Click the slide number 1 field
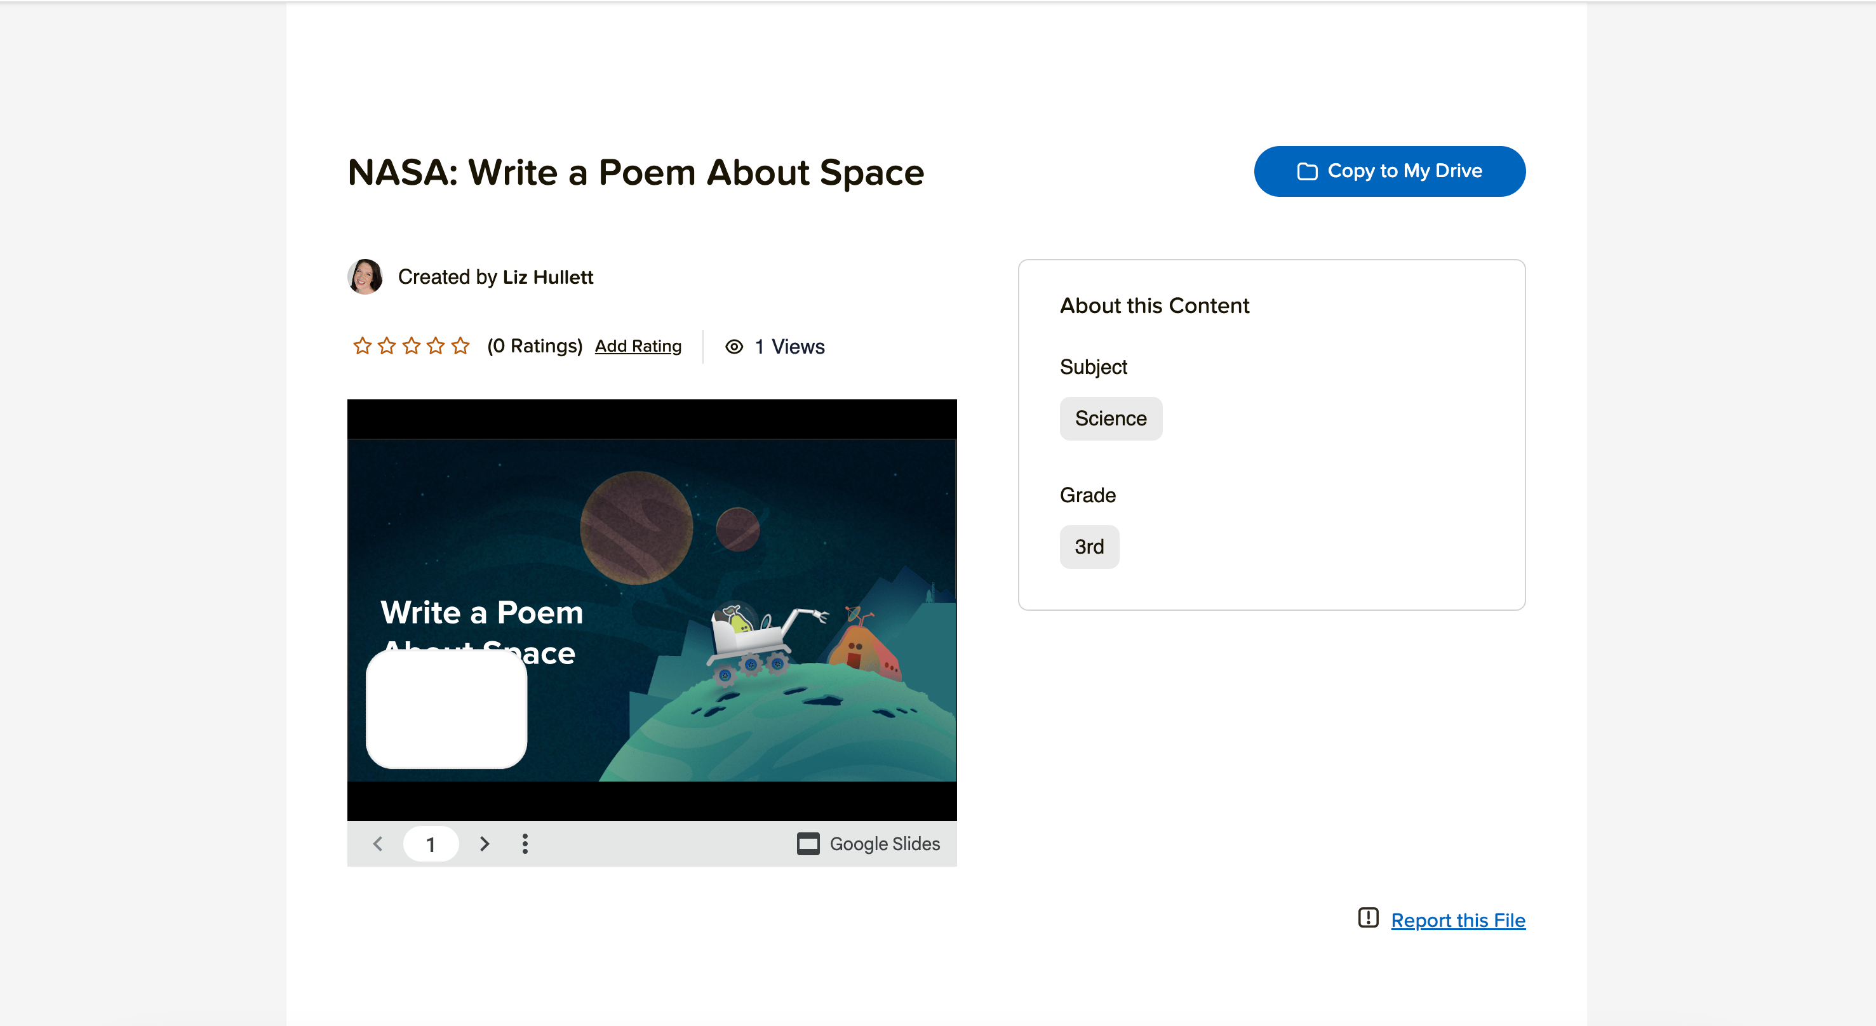This screenshot has height=1026, width=1876. [x=431, y=844]
